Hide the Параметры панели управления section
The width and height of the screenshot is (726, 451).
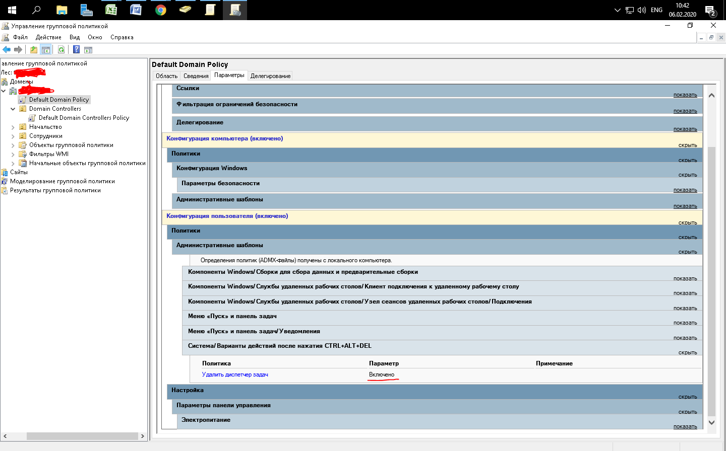coord(688,412)
